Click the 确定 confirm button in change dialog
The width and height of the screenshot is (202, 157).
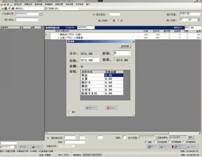click(x=91, y=108)
